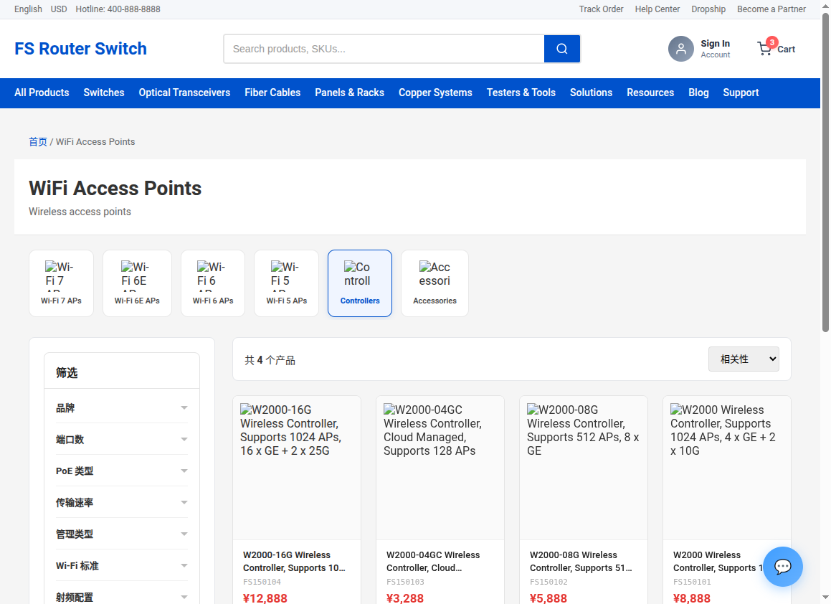
Task: Select the Accessories category
Action: pos(435,283)
